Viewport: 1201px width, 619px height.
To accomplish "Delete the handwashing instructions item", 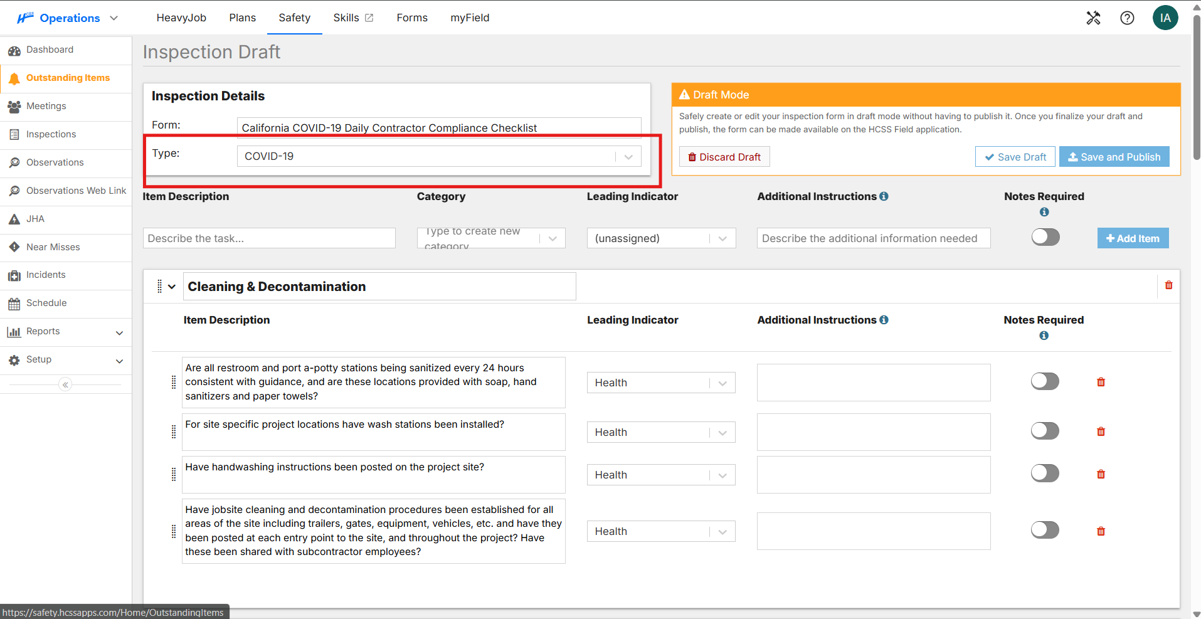I will [x=1101, y=474].
